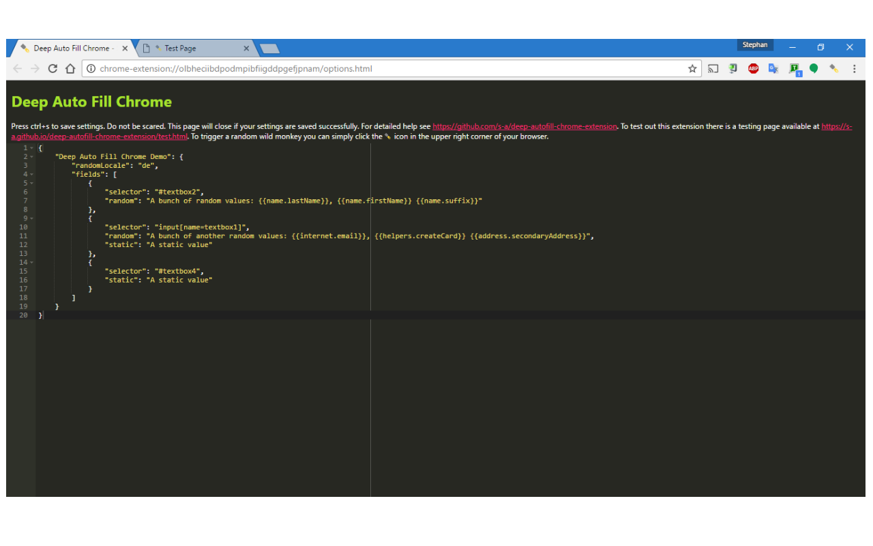The height and width of the screenshot is (546, 873).
Task: Open the Chrome three-dot menu
Action: [854, 68]
